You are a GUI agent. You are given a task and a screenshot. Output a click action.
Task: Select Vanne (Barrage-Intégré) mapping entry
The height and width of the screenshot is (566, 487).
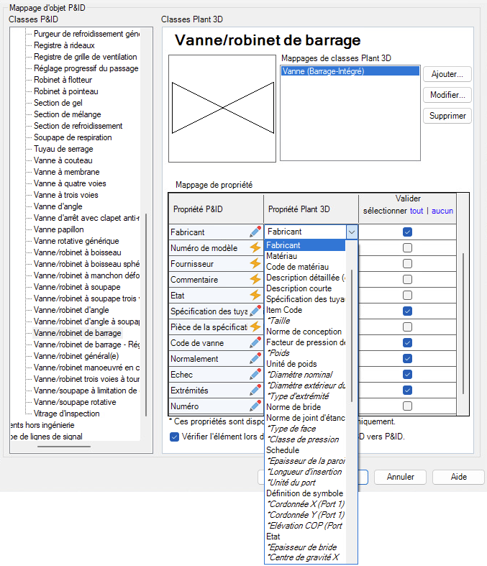(x=350, y=71)
